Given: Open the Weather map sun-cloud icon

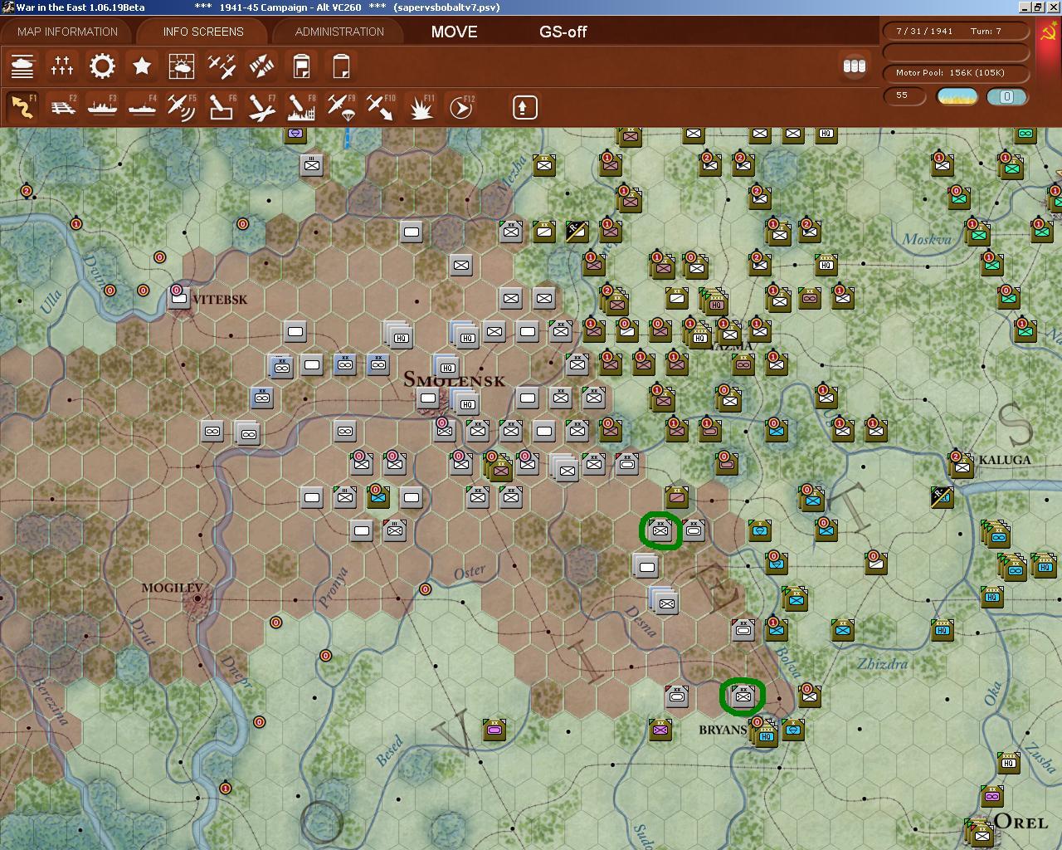Looking at the screenshot, I should click(182, 66).
